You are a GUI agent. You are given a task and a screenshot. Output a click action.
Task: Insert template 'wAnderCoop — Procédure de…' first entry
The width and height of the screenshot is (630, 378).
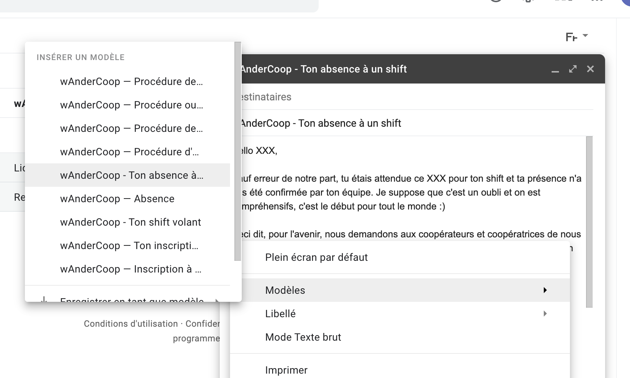pos(127,81)
